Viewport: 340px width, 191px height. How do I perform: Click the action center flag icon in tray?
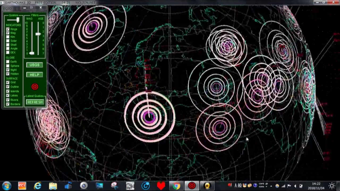click(x=289, y=186)
